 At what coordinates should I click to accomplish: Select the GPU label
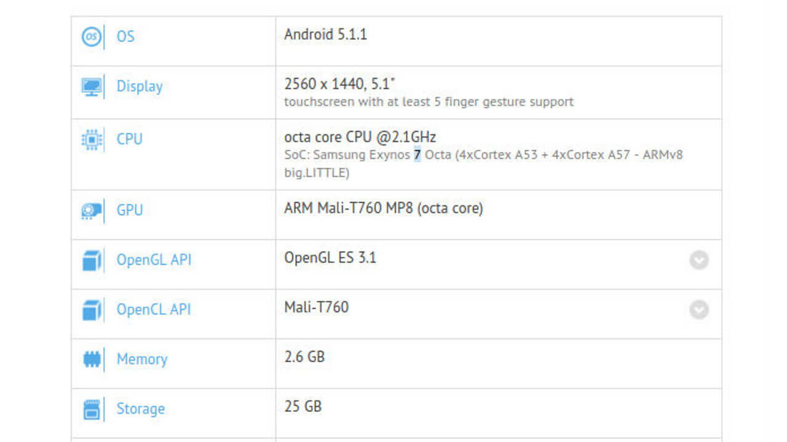point(129,211)
